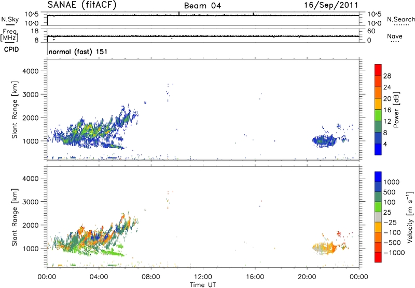
Task: Click the N.Search legend label
Action: 400,19
